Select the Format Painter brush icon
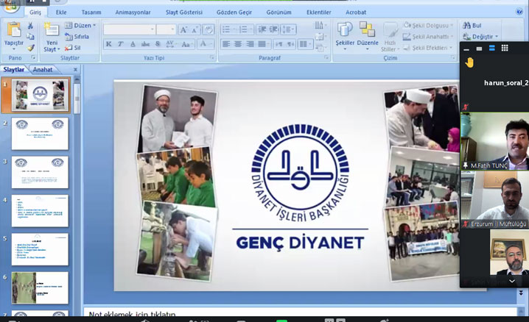Image resolution: width=529 pixels, height=322 pixels. pyautogui.click(x=30, y=48)
